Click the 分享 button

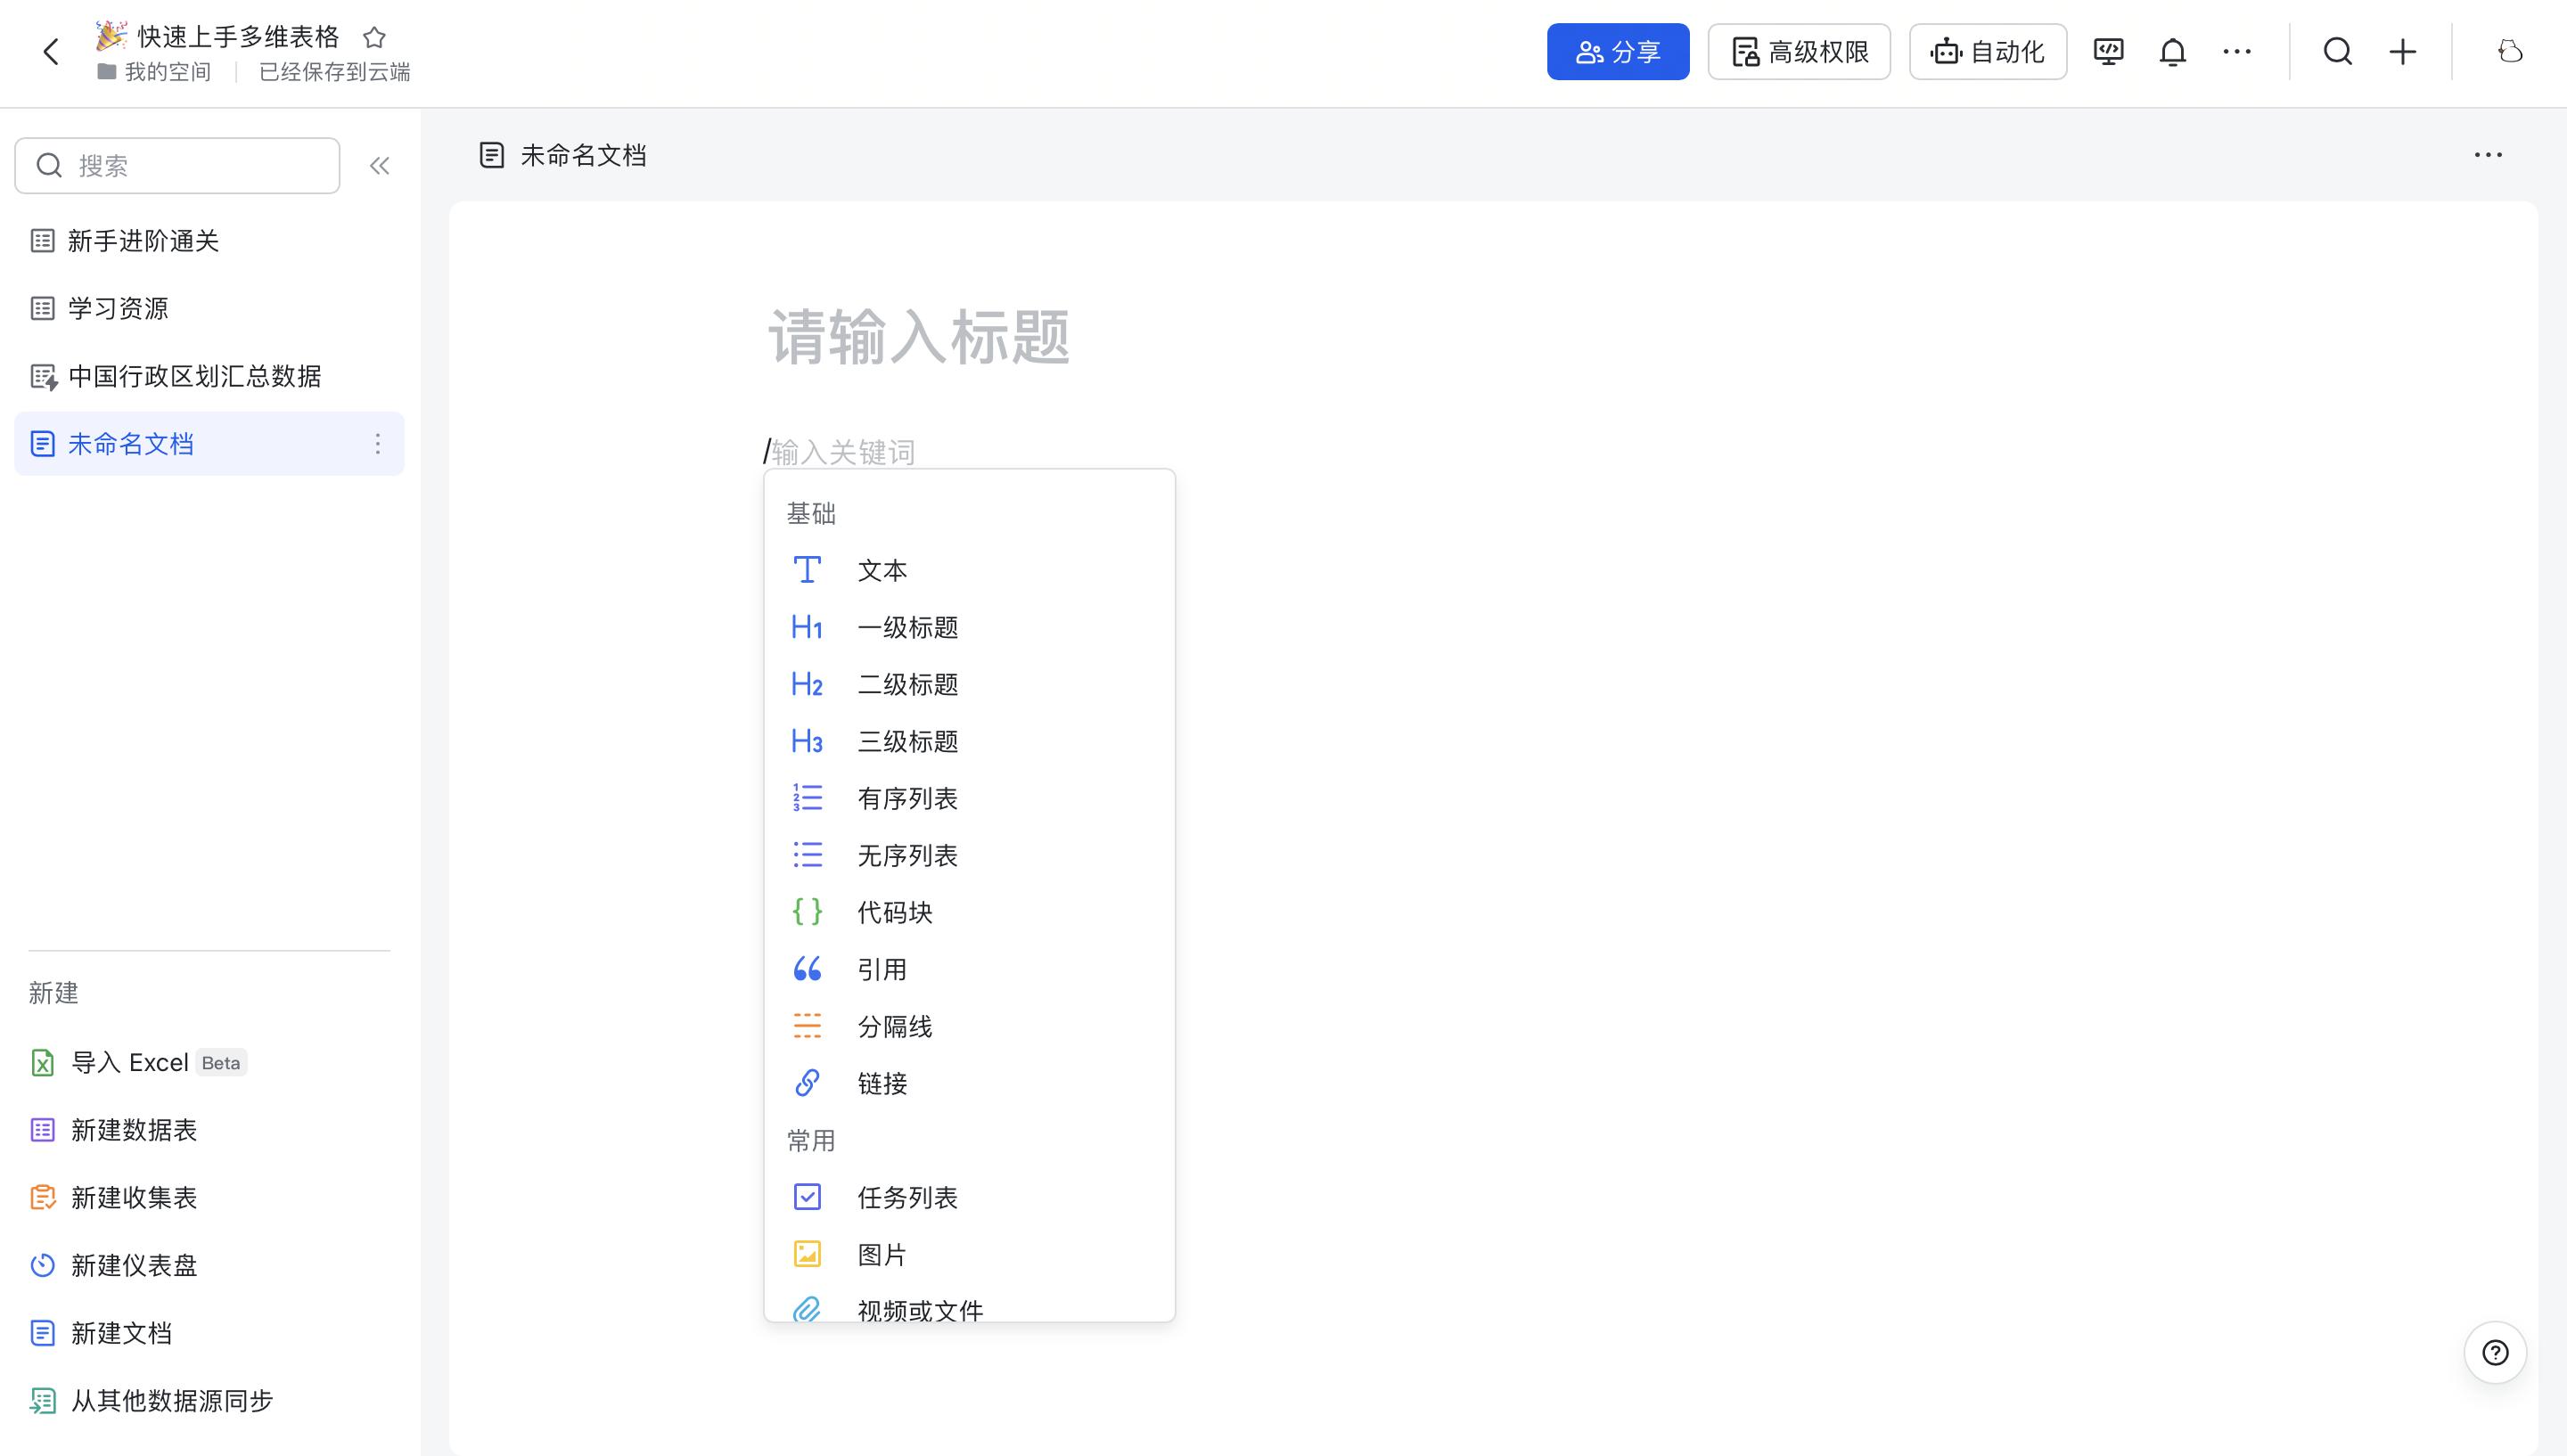click(x=1617, y=52)
